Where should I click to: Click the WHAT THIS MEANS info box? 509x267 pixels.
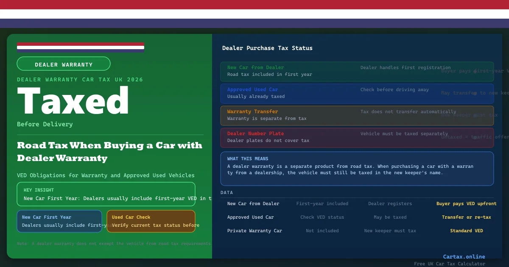tap(357, 168)
